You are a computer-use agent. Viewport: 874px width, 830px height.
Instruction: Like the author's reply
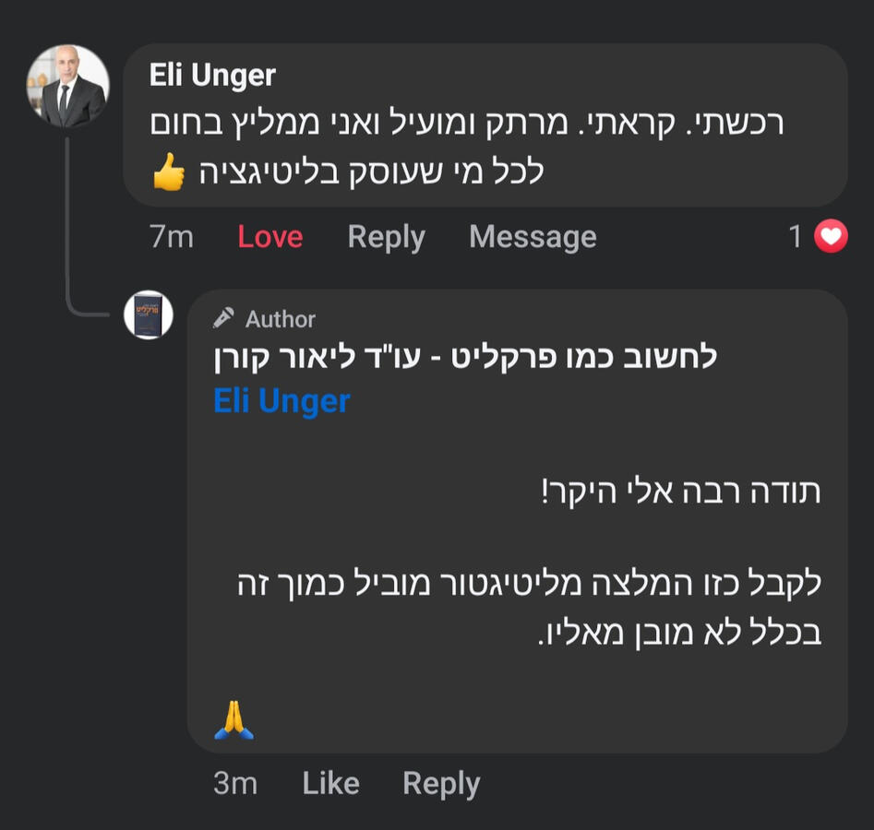point(330,783)
